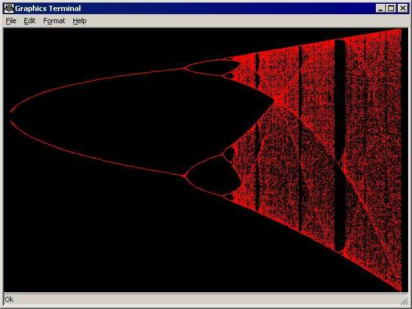Image resolution: width=412 pixels, height=309 pixels.
Task: Open the Format menu
Action: [54, 21]
